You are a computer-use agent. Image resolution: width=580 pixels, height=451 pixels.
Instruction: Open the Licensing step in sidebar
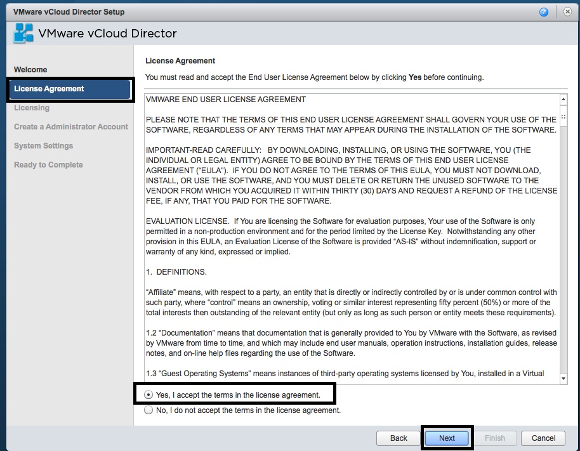(32, 108)
